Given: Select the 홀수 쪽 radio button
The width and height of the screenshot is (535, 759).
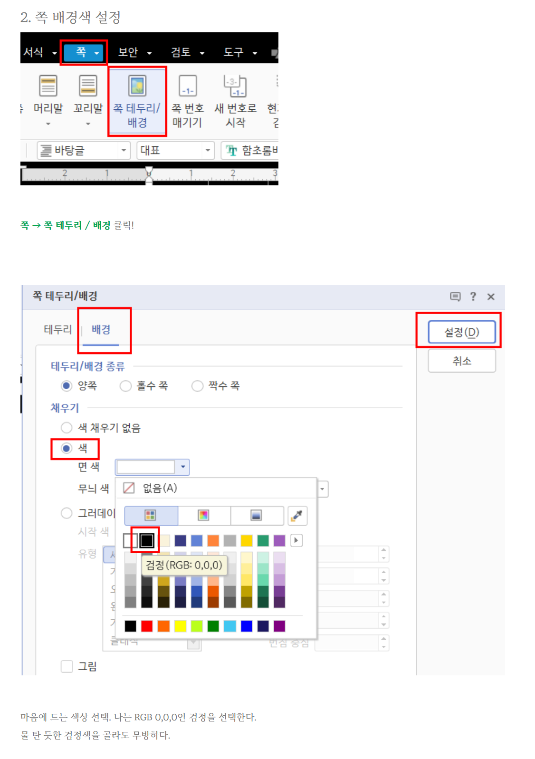Looking at the screenshot, I should [x=125, y=386].
